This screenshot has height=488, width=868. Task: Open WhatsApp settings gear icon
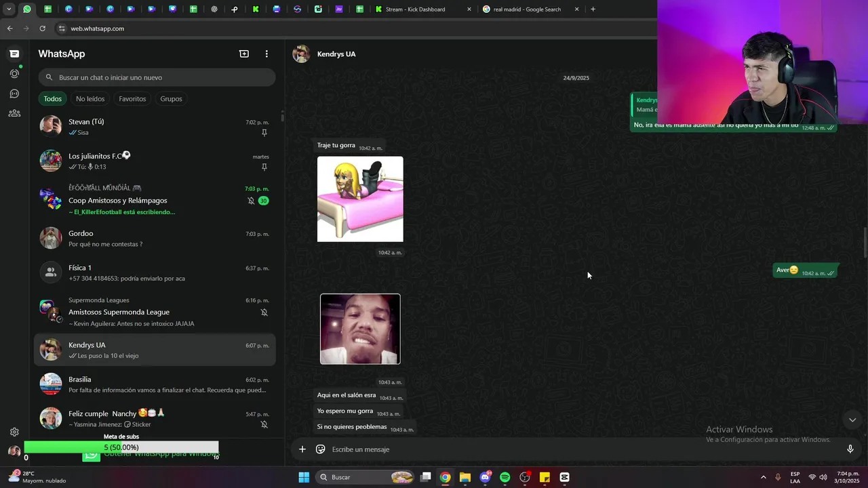coord(14,432)
